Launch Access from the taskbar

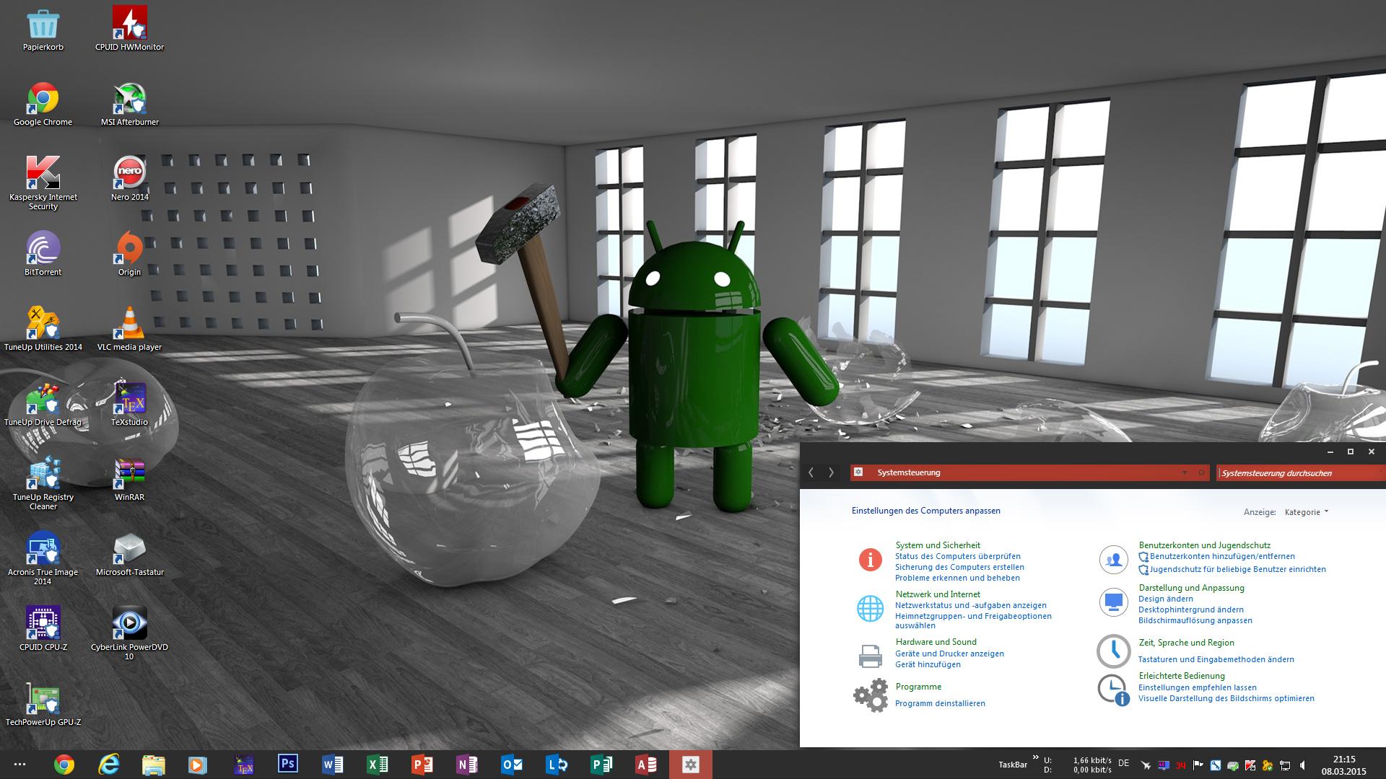tap(645, 764)
